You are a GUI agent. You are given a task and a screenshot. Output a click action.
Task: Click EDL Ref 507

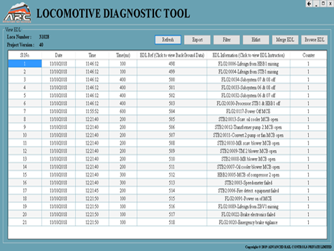(x=172, y=135)
